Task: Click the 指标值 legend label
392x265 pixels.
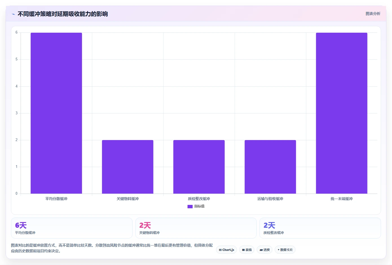Action: [x=199, y=206]
